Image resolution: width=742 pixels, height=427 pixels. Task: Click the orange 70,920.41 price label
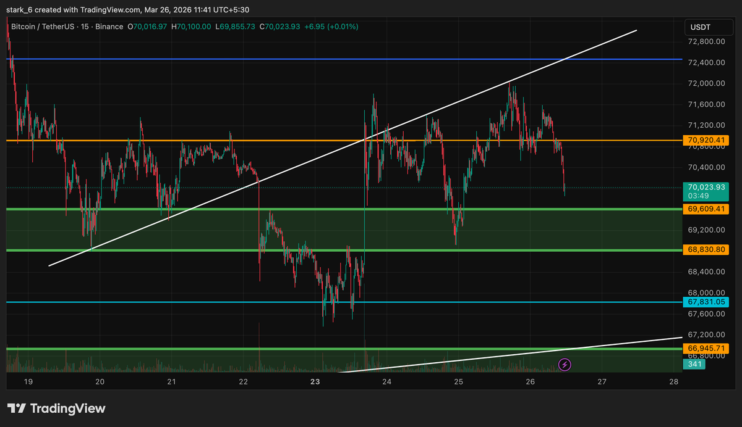pos(706,141)
